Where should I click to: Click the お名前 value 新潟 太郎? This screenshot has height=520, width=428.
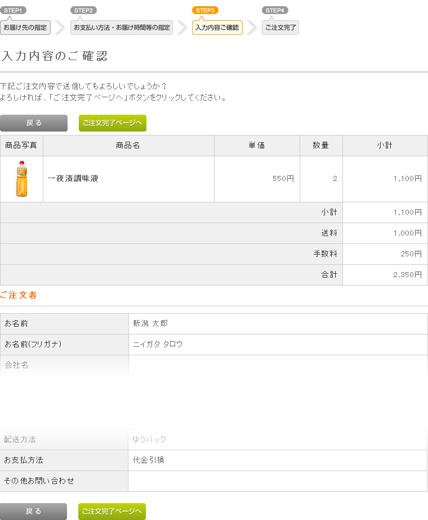pos(150,323)
